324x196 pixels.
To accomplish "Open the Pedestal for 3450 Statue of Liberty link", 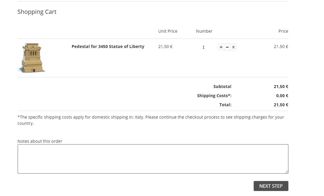I will click(108, 46).
